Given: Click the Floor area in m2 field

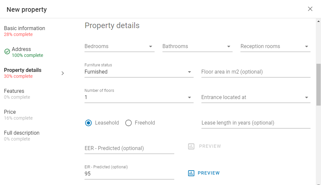Looking at the screenshot, I should pos(256,72).
